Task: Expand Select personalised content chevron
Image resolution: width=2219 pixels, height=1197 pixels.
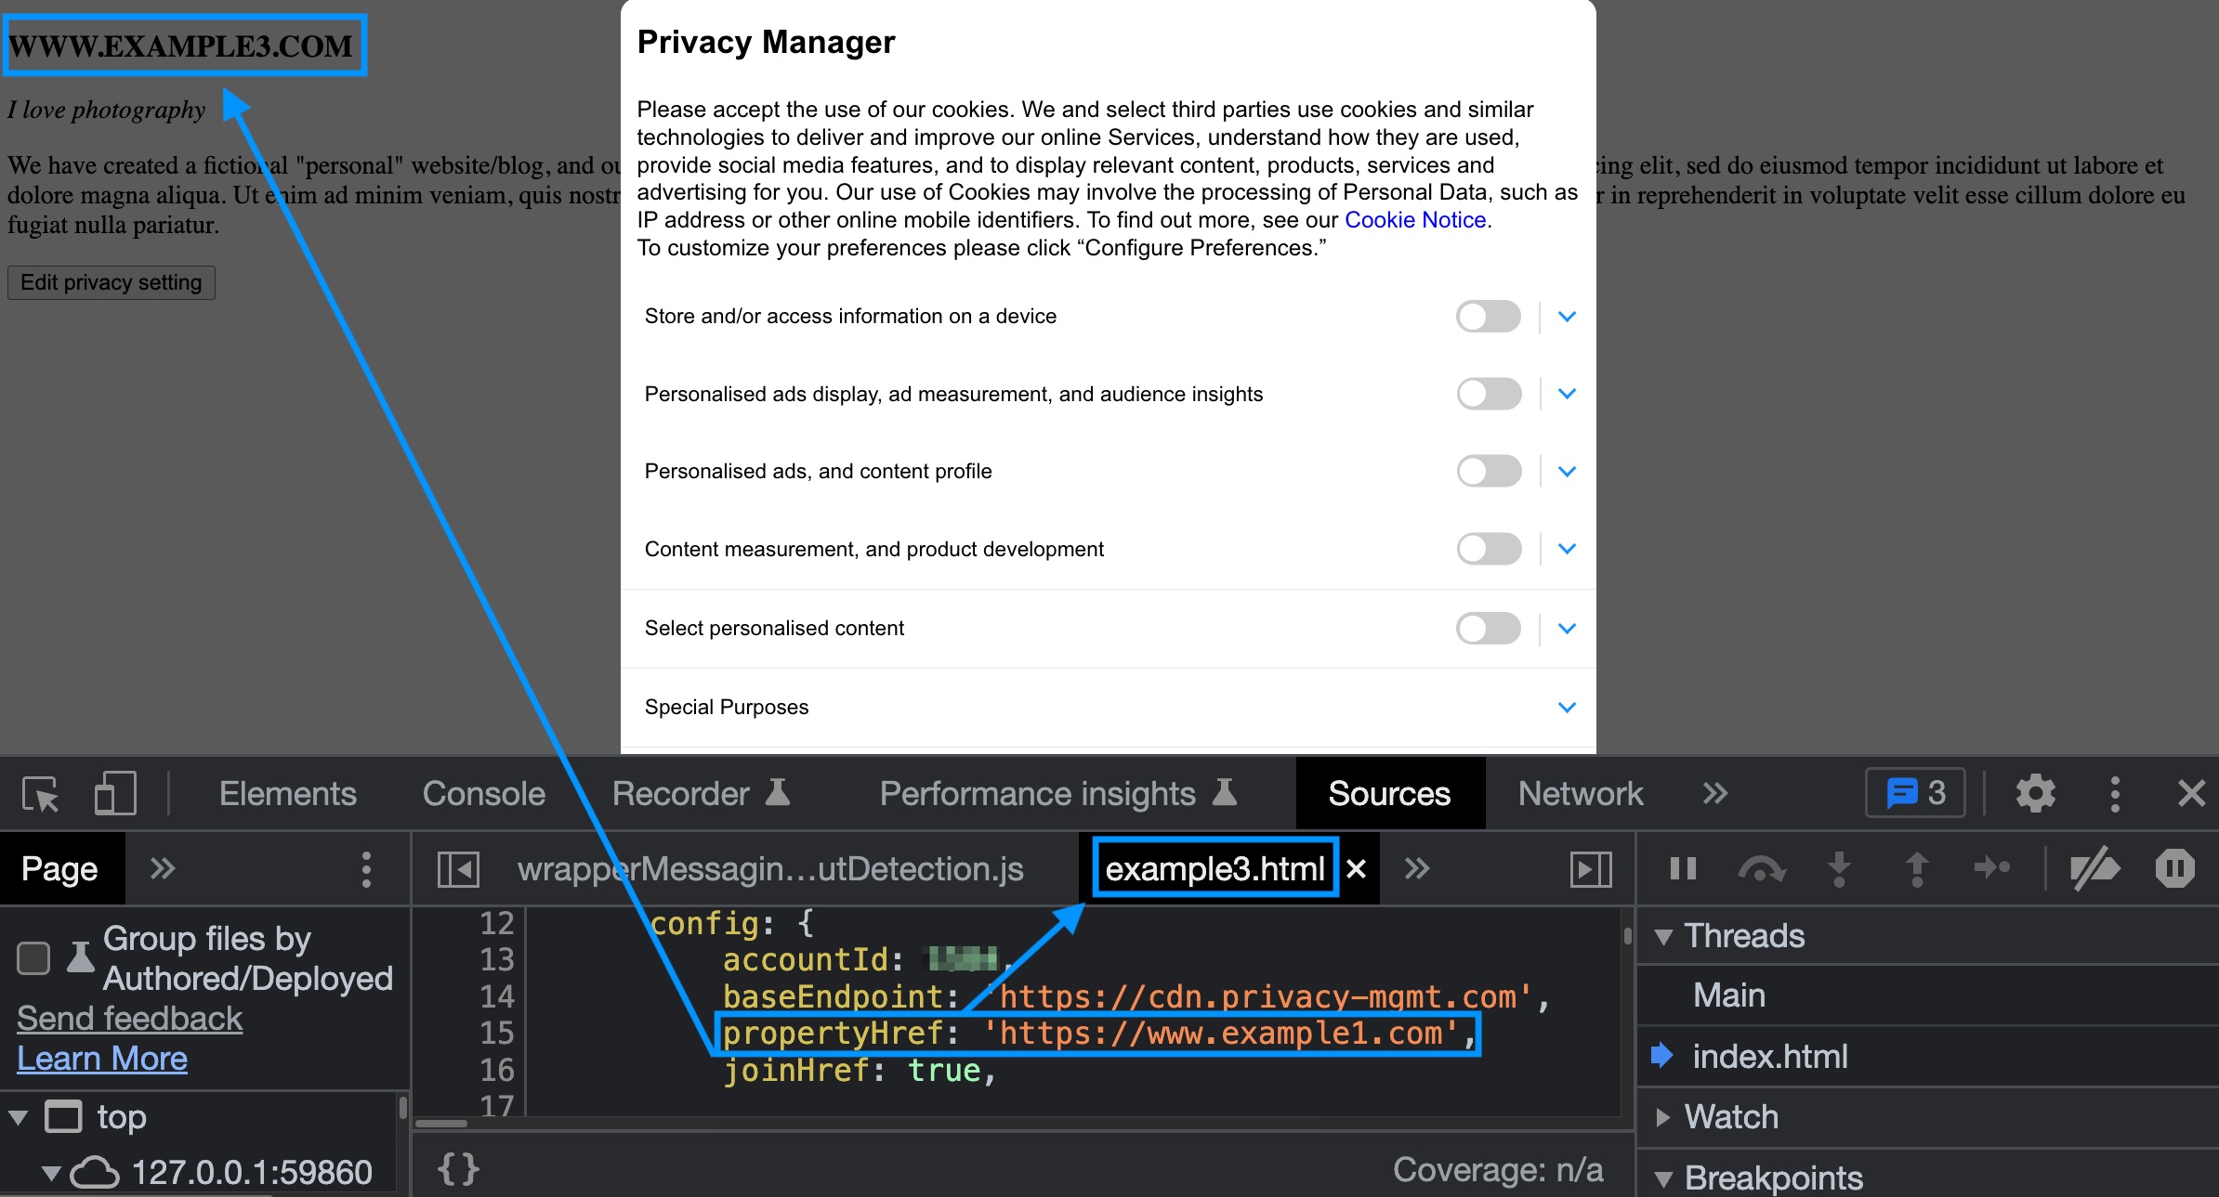Action: 1567,629
